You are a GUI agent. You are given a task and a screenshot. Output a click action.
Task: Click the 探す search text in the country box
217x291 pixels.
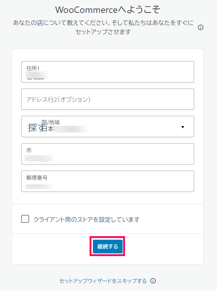tap(35, 128)
